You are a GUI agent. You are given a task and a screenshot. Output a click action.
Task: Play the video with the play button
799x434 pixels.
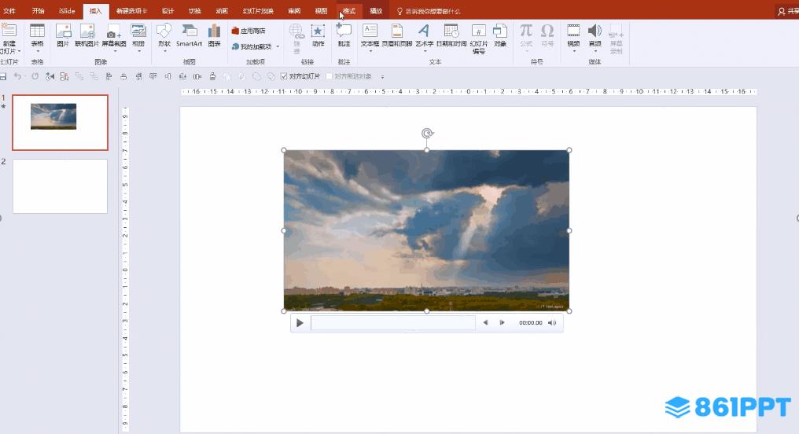tap(300, 323)
